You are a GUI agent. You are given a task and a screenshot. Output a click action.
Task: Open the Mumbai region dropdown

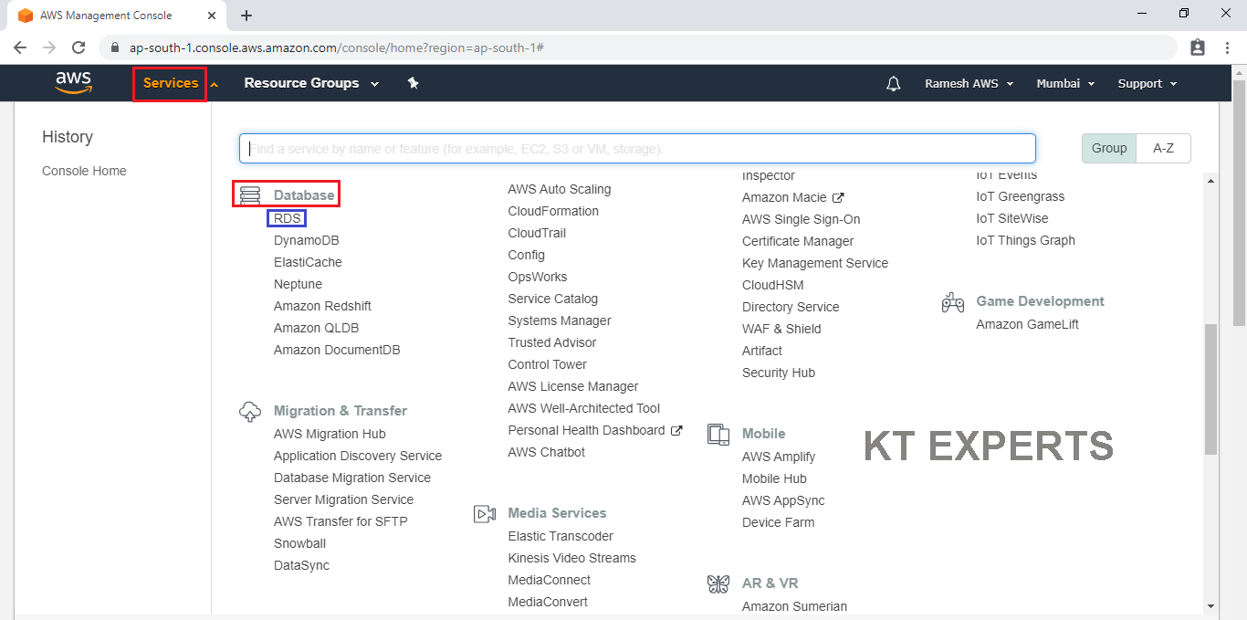[x=1065, y=83]
